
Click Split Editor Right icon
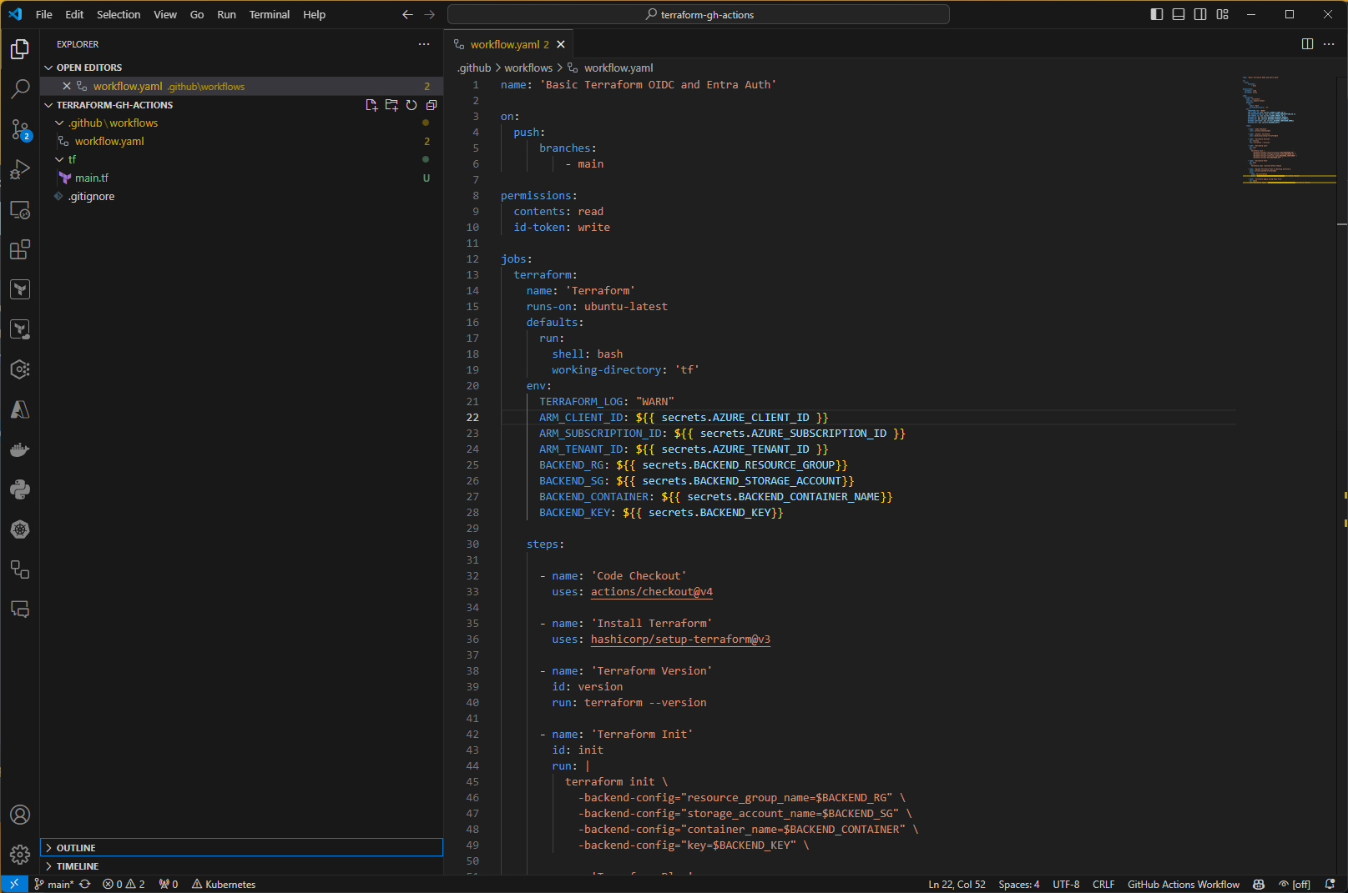1307,44
